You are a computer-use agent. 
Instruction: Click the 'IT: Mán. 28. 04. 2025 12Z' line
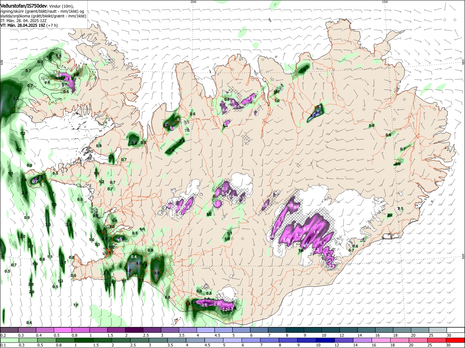[x=23, y=21]
